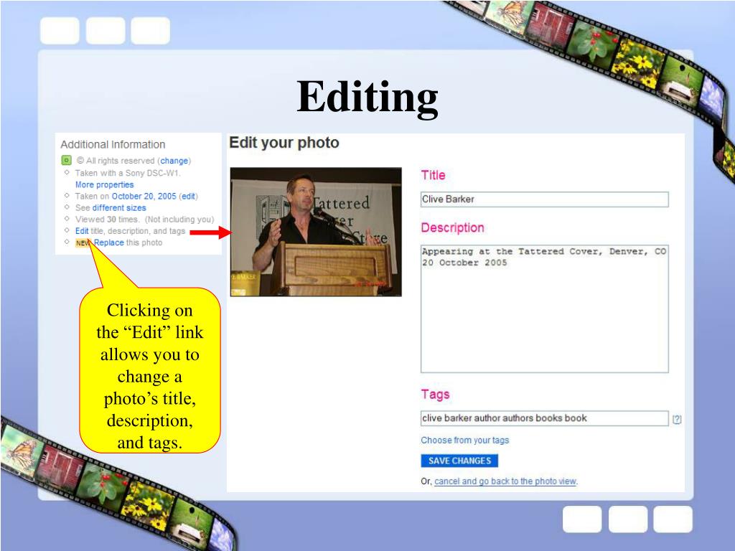Click the "Replace" this photo link

click(x=109, y=242)
